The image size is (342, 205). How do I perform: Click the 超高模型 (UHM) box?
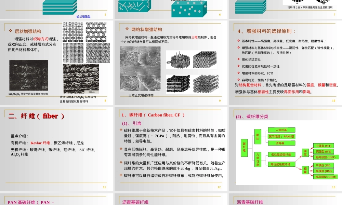(326, 177)
